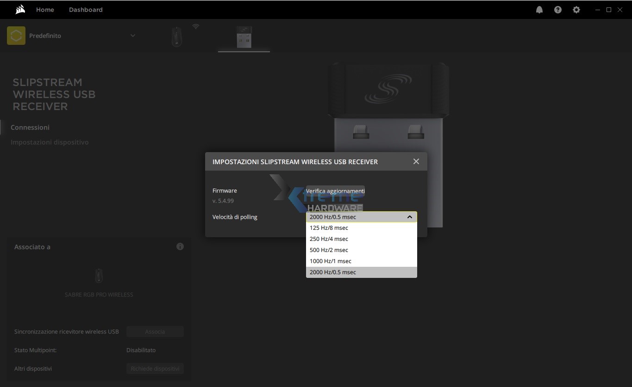Select the USB receiver device icon

244,37
